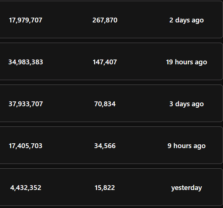The height and width of the screenshot is (208, 223).
Task: Click the "3 days ago" timestamp
Action: (x=187, y=104)
